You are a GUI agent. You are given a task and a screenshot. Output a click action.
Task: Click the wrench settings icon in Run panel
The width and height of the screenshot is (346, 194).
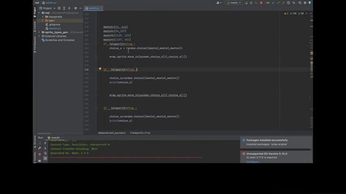tap(39, 148)
